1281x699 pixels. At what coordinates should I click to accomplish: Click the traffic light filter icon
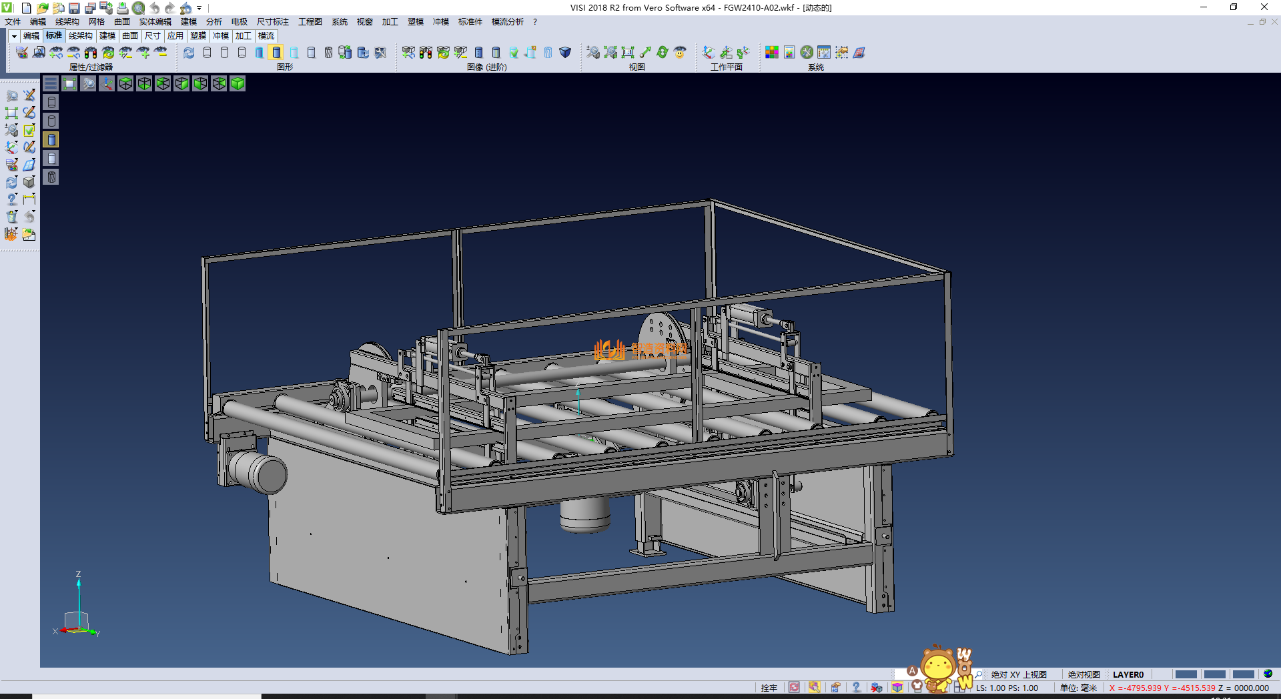tap(91, 53)
